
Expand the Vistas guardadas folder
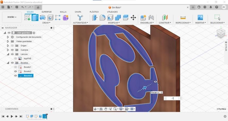pos(8,41)
